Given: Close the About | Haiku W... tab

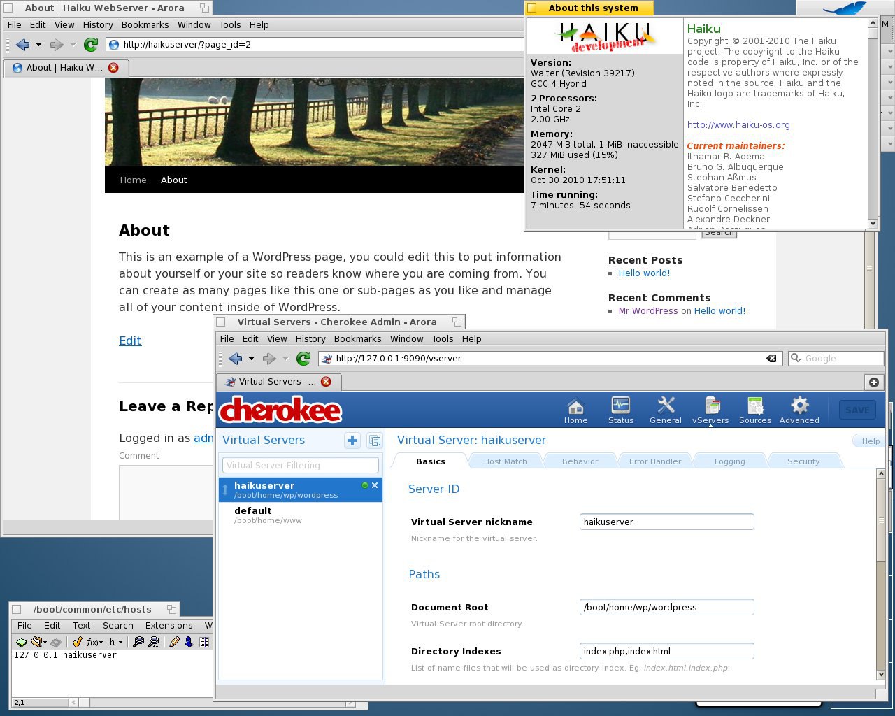Looking at the screenshot, I should click(113, 68).
